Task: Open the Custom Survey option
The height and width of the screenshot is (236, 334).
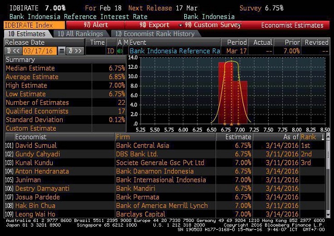Action: click(x=212, y=25)
